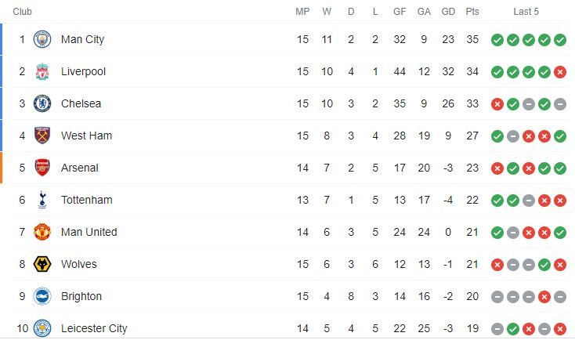Click the Club column header
The image size is (575, 340).
(22, 12)
